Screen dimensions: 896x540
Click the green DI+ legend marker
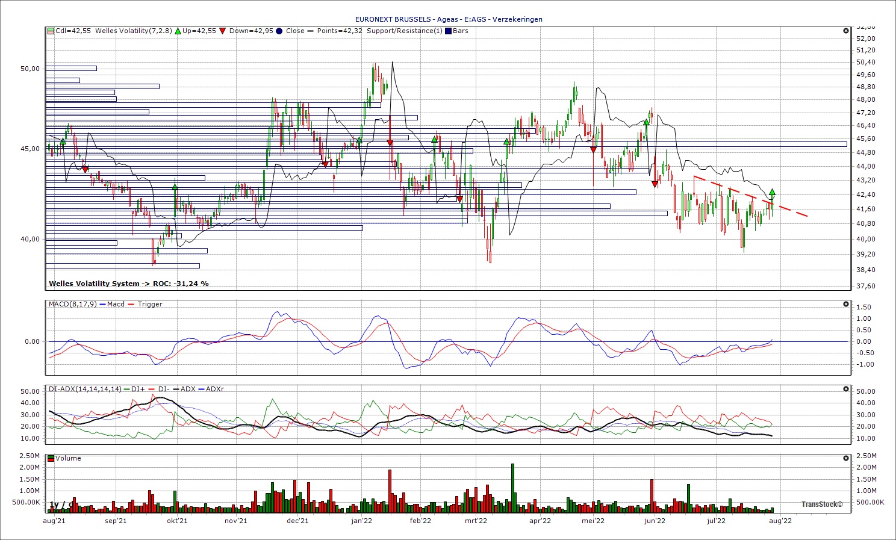pyautogui.click(x=126, y=389)
